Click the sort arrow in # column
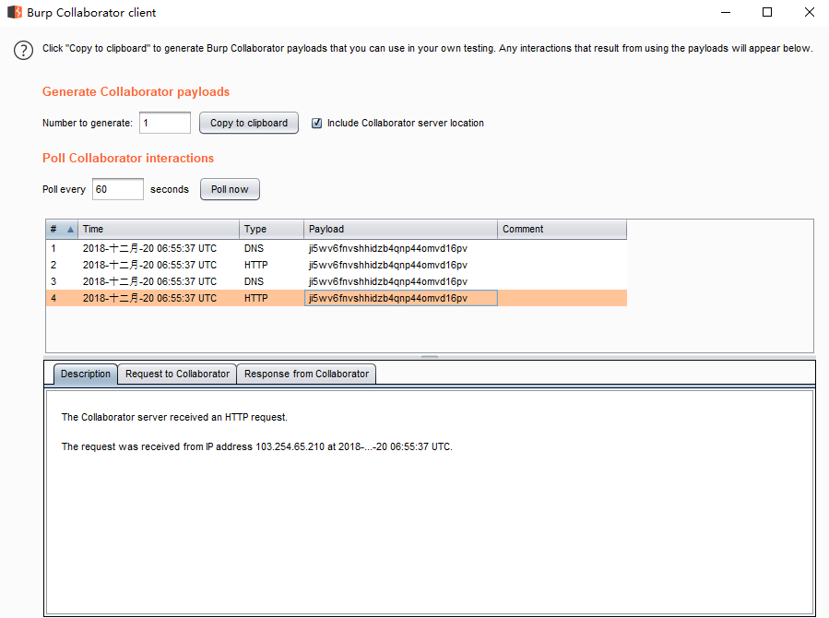The image size is (829, 618). [x=70, y=230]
